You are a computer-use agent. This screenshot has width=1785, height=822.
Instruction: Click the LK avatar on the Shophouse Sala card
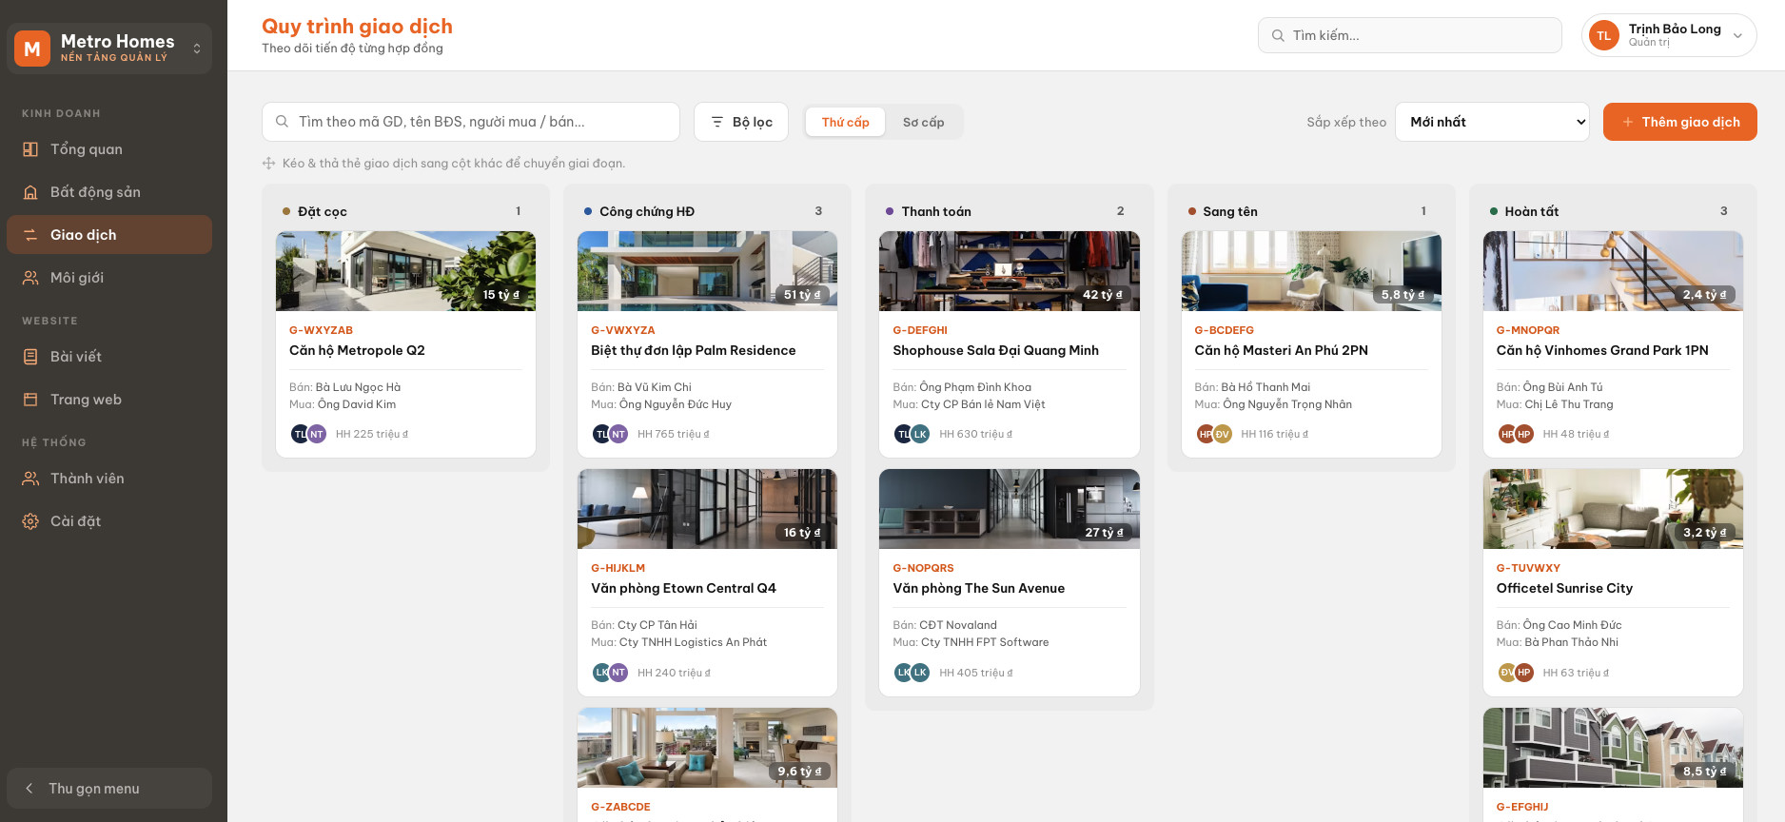pos(920,434)
